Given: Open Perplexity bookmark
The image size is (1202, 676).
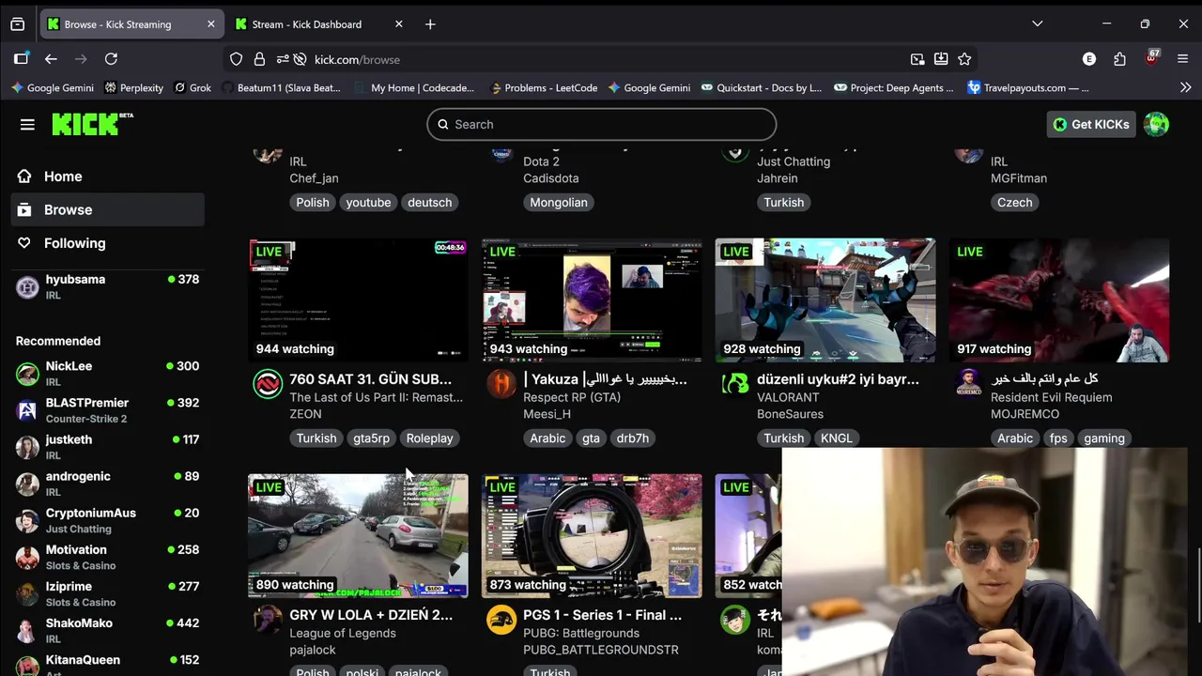Looking at the screenshot, I should point(134,87).
